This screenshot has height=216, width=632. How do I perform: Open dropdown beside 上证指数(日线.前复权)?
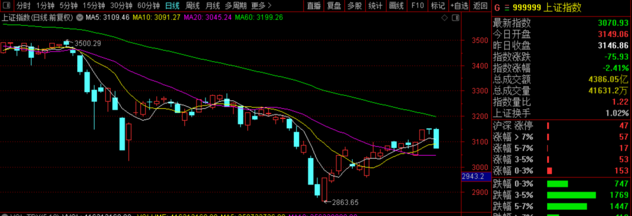79,18
